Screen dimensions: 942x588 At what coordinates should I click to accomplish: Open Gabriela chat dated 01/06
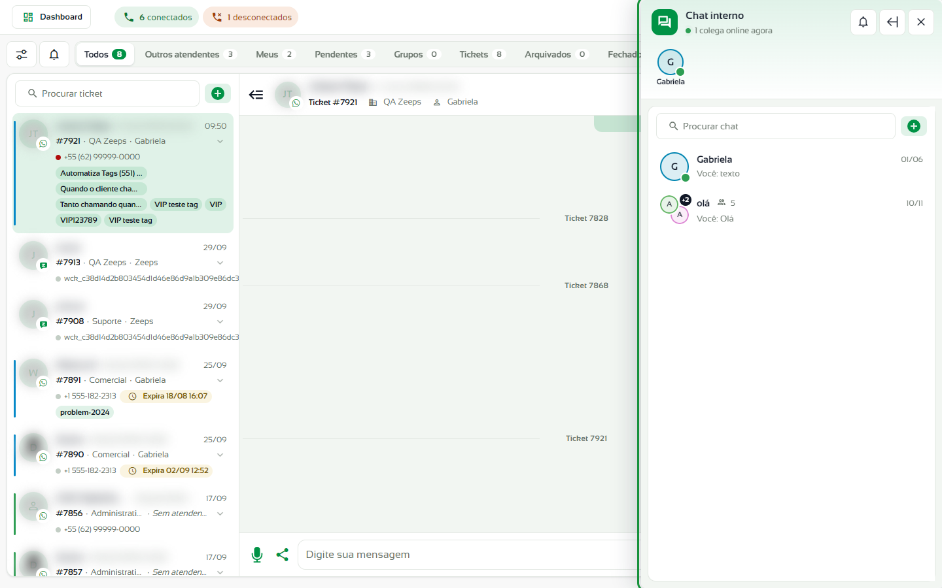tap(792, 167)
